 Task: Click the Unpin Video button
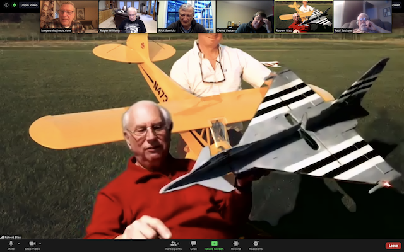29,5
